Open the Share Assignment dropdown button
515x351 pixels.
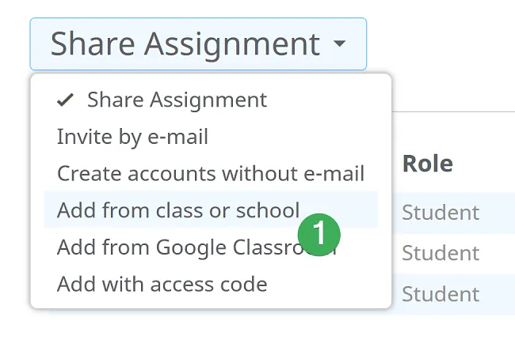[198, 43]
